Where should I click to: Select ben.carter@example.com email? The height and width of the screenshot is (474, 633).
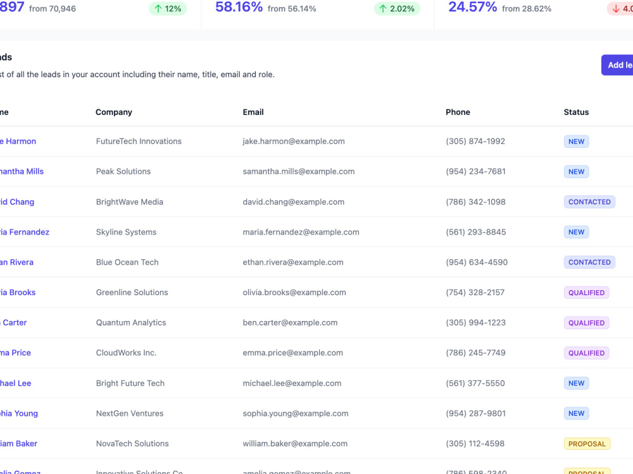pyautogui.click(x=290, y=322)
